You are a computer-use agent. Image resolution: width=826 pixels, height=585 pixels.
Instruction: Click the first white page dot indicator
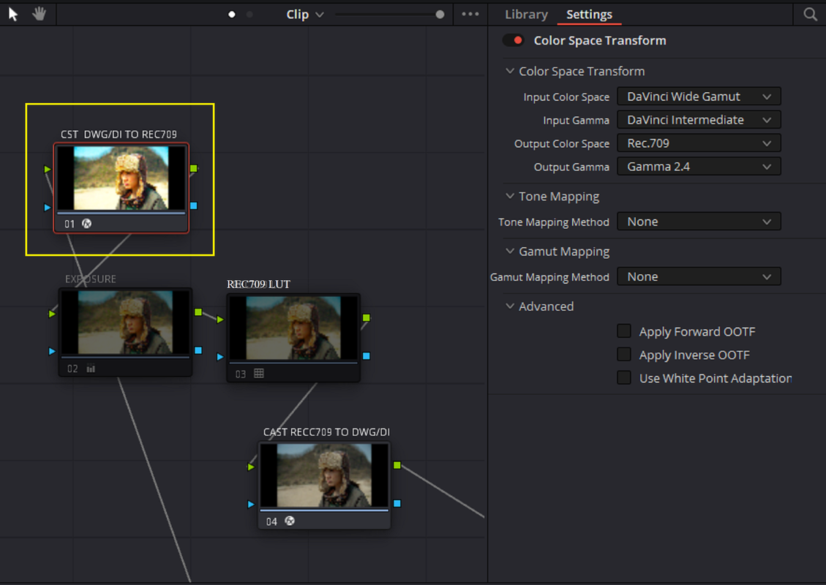coord(232,14)
